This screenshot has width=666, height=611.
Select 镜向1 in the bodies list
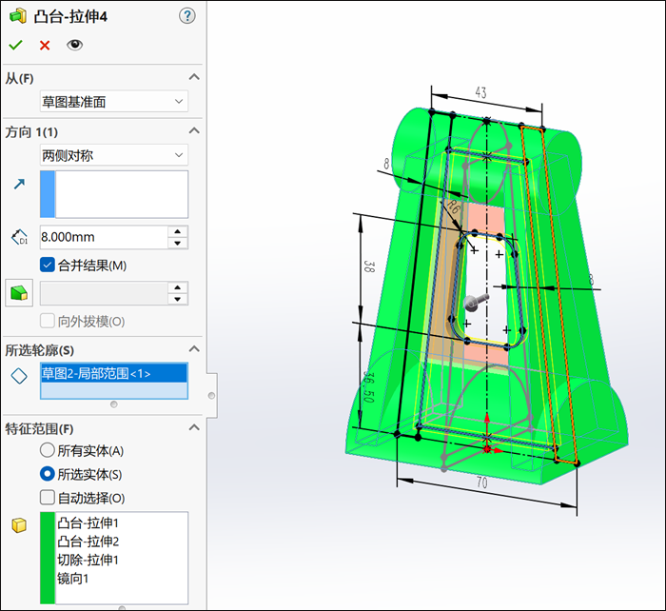72,578
